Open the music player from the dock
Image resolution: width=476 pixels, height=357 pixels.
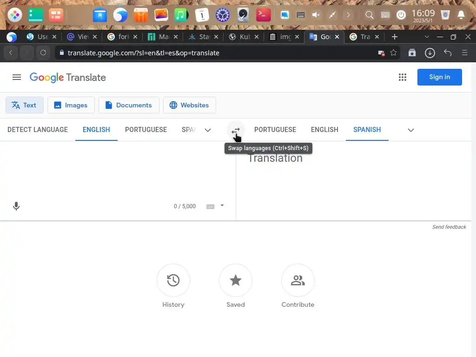(x=181, y=15)
